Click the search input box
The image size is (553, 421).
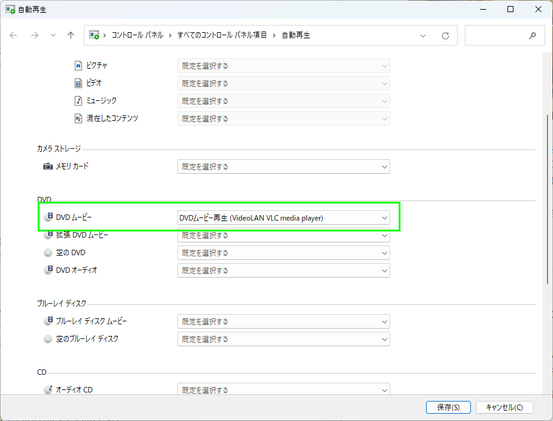point(504,35)
